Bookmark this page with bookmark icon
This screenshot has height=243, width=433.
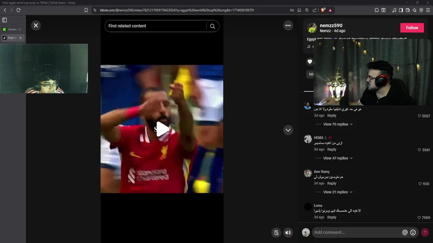tap(86, 10)
